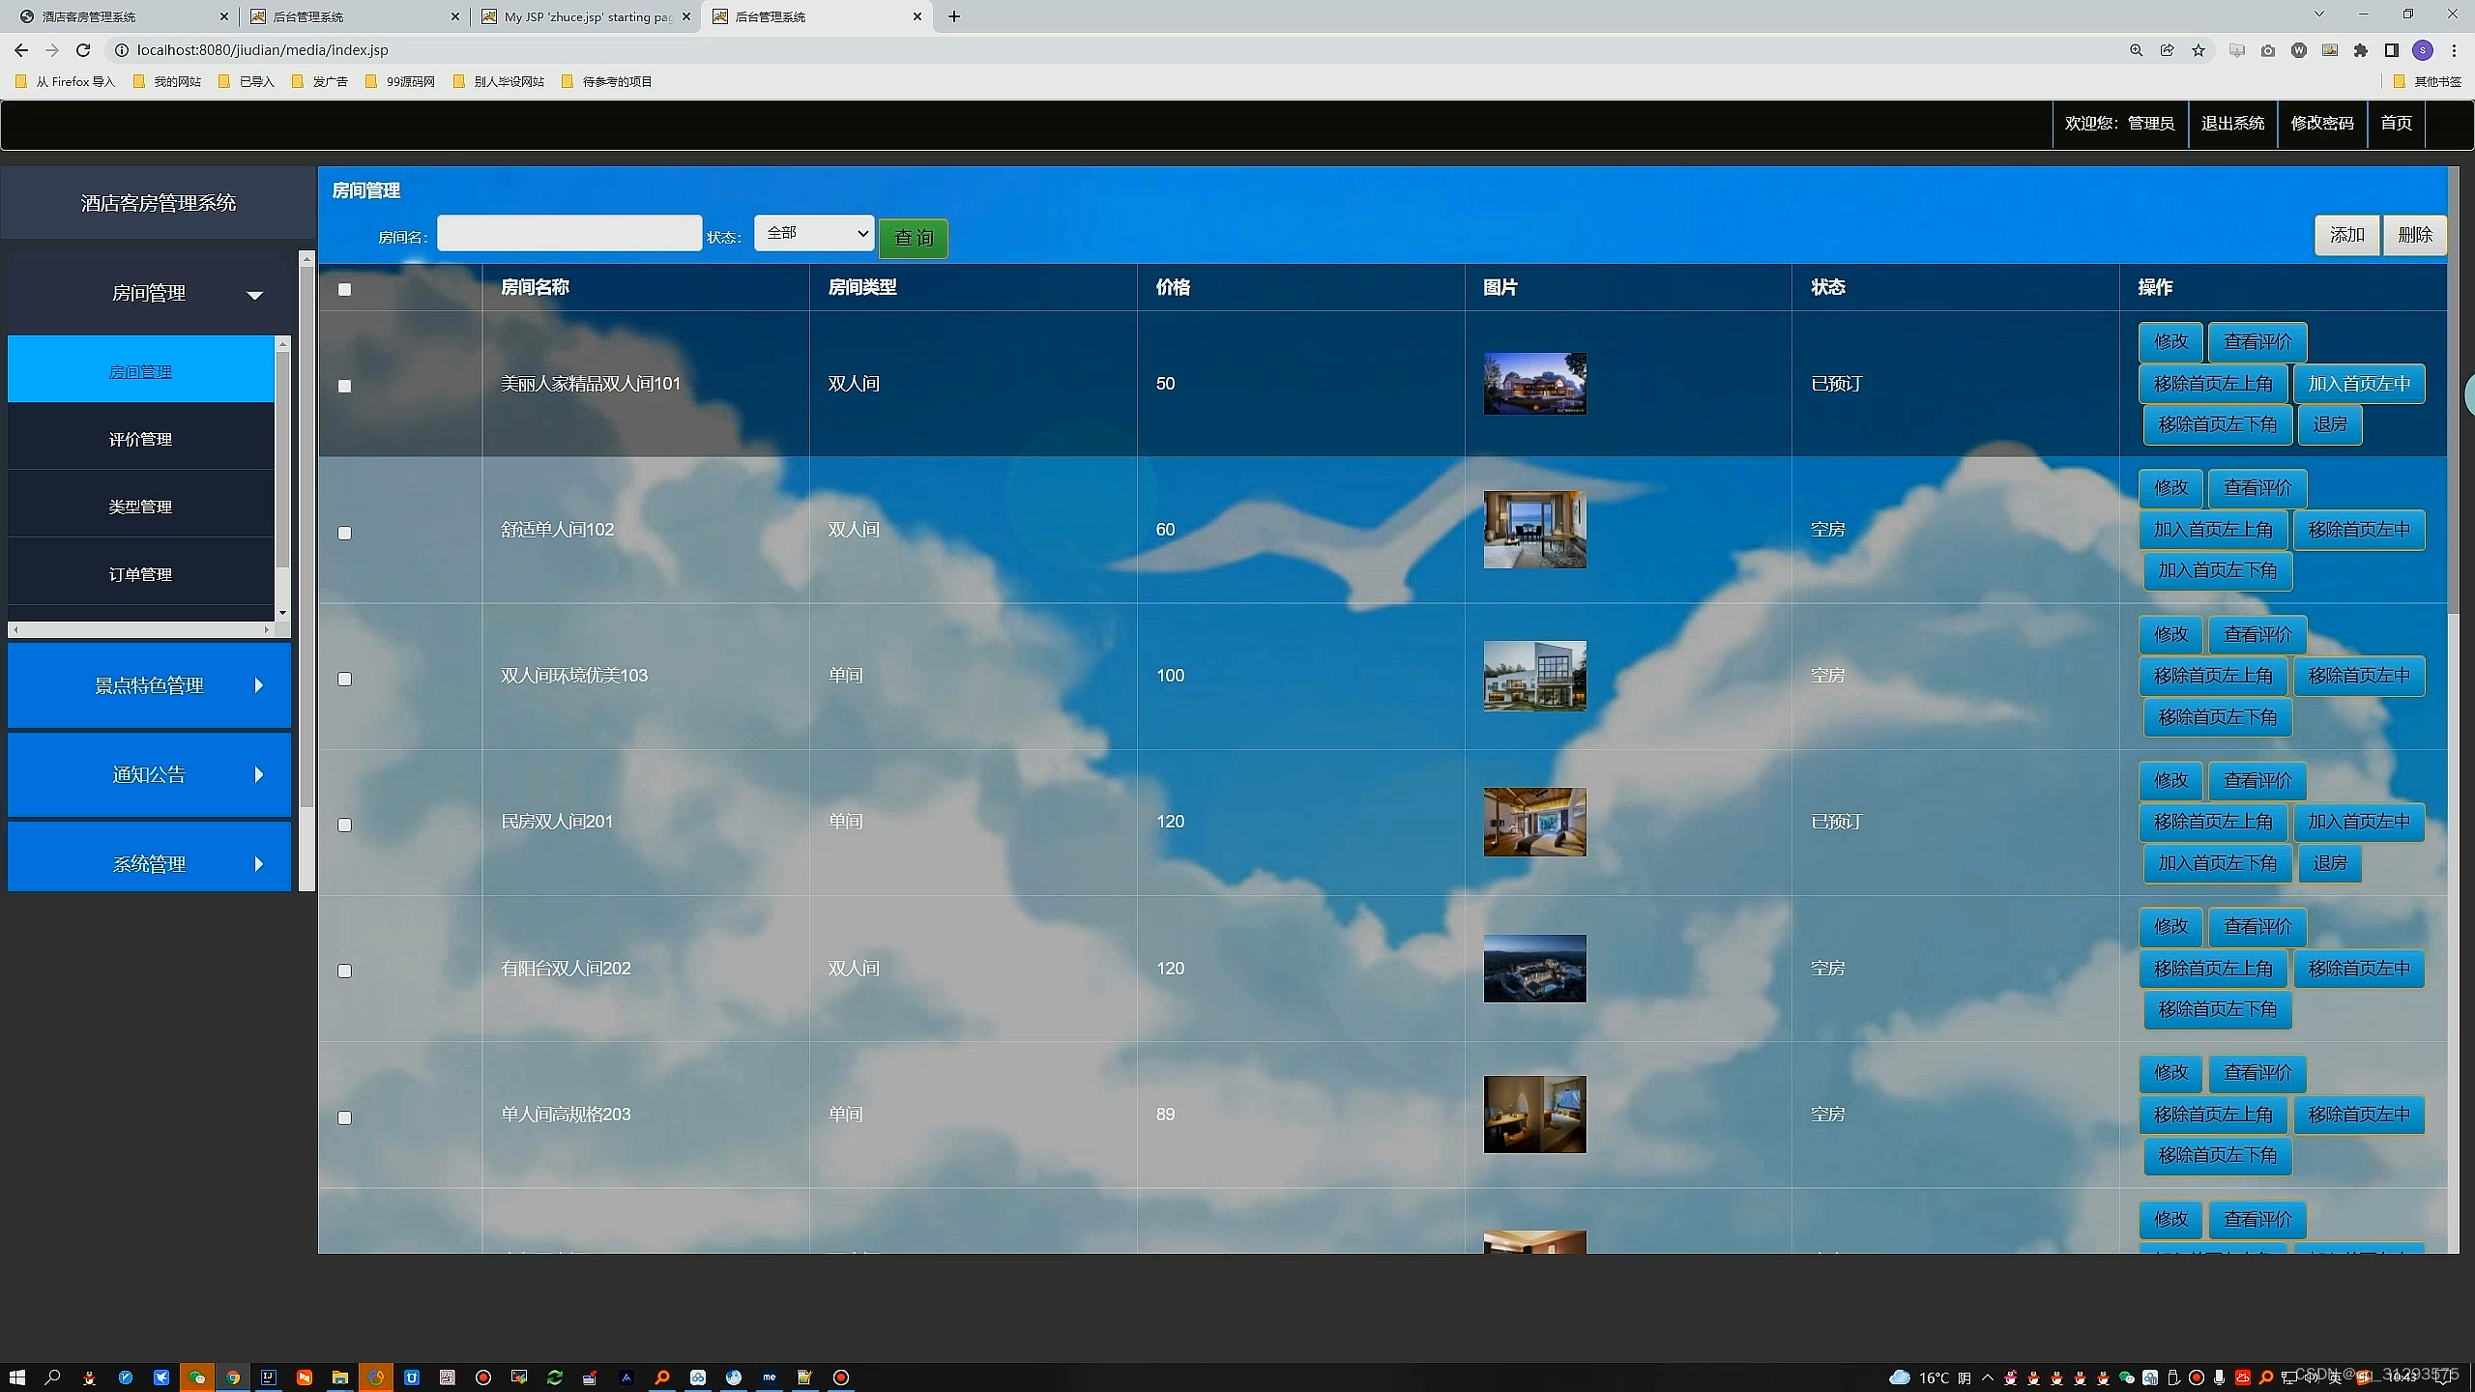
Task: Click the Chrome icon in the taskbar
Action: 233,1377
